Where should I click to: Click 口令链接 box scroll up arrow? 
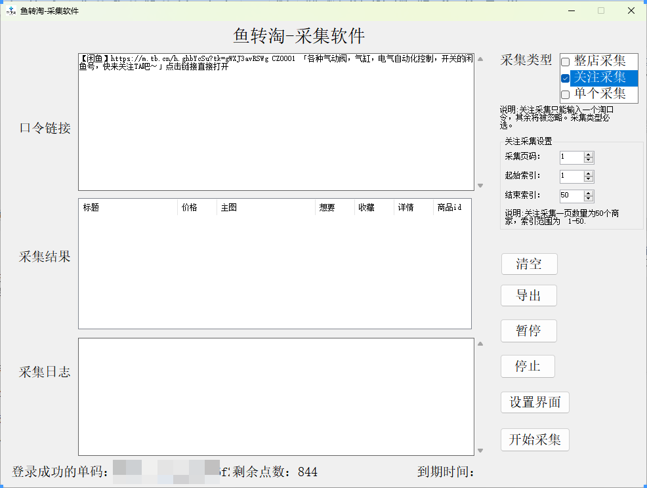point(480,59)
